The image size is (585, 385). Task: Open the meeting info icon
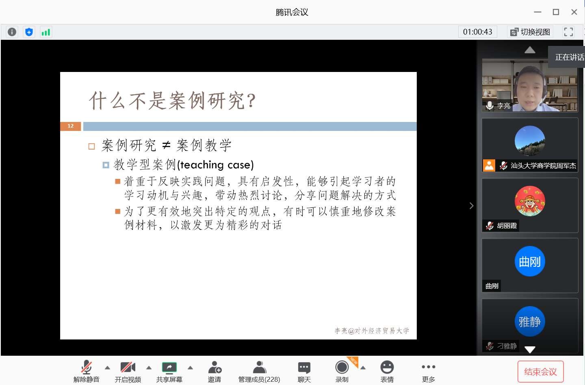[x=12, y=32]
